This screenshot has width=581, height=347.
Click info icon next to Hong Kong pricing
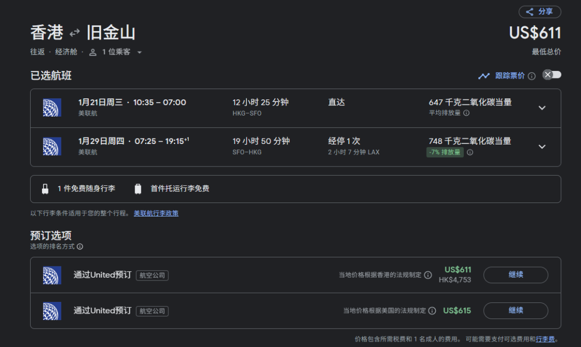428,275
